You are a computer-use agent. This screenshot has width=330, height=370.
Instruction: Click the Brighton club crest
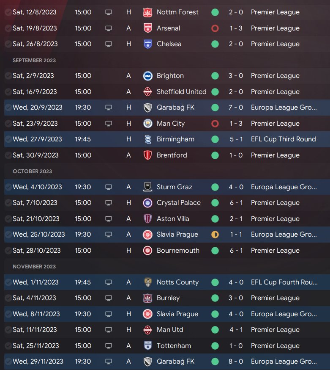coord(148,76)
